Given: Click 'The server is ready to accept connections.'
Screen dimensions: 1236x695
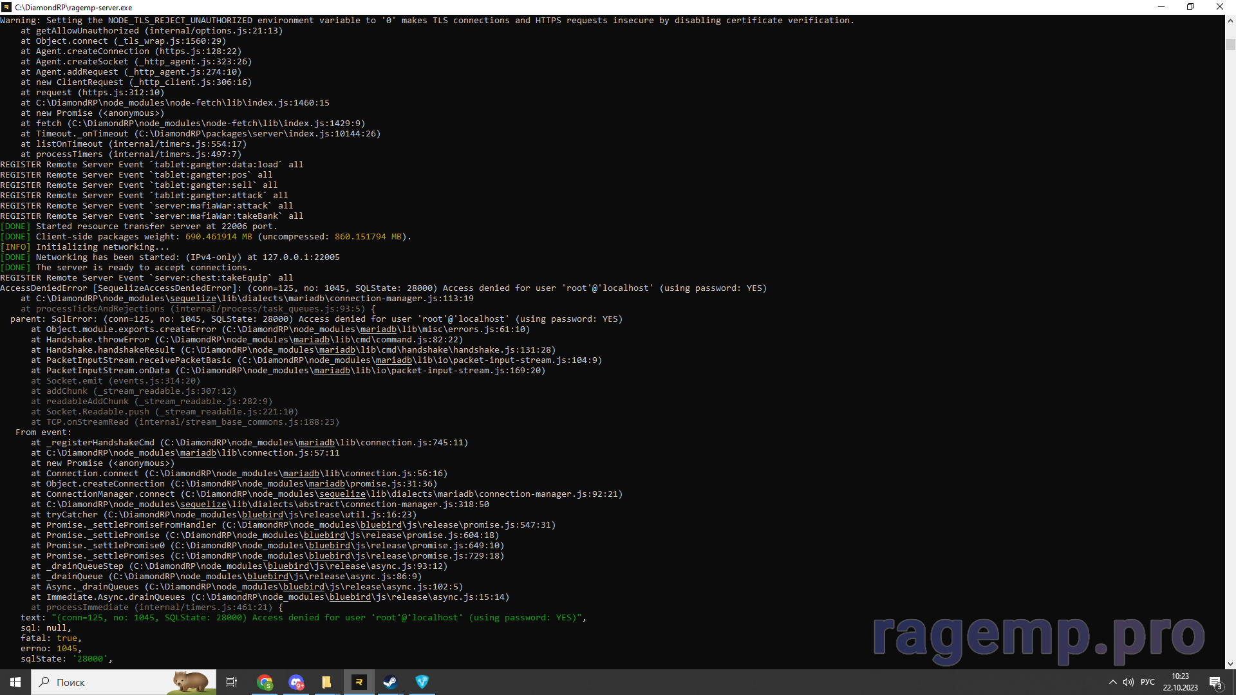Looking at the screenshot, I should pos(144,268).
